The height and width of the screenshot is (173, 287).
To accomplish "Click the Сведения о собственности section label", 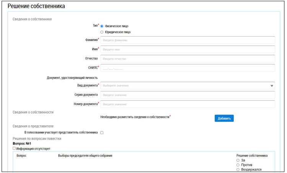I will pyautogui.click(x=33, y=112).
